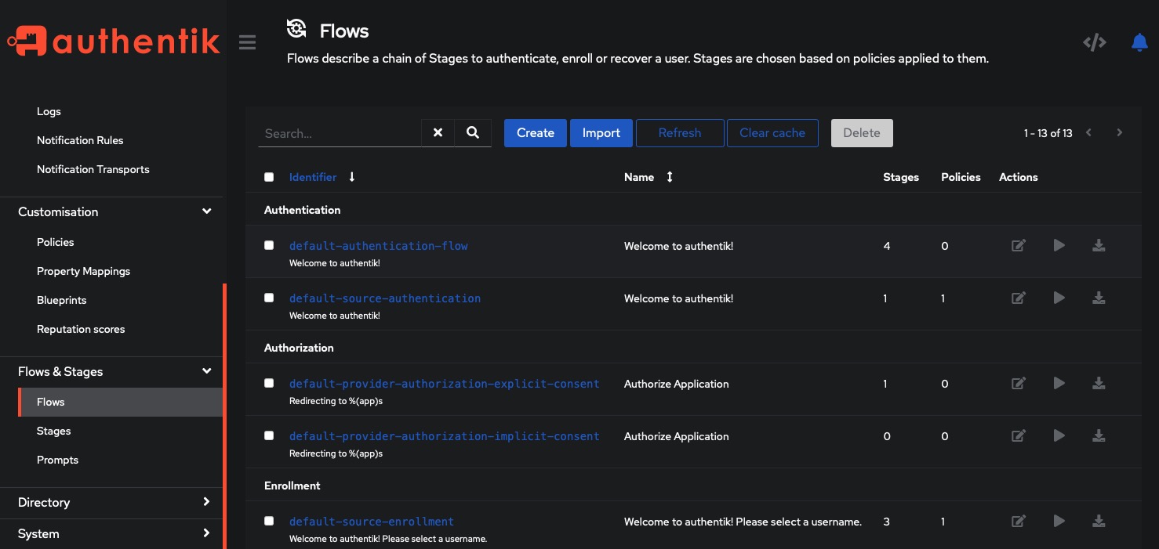
Task: Start the search using the magnifier icon
Action: (x=473, y=133)
